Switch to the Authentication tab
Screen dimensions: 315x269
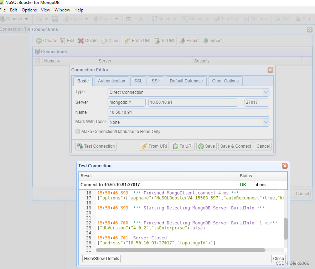[112, 81]
